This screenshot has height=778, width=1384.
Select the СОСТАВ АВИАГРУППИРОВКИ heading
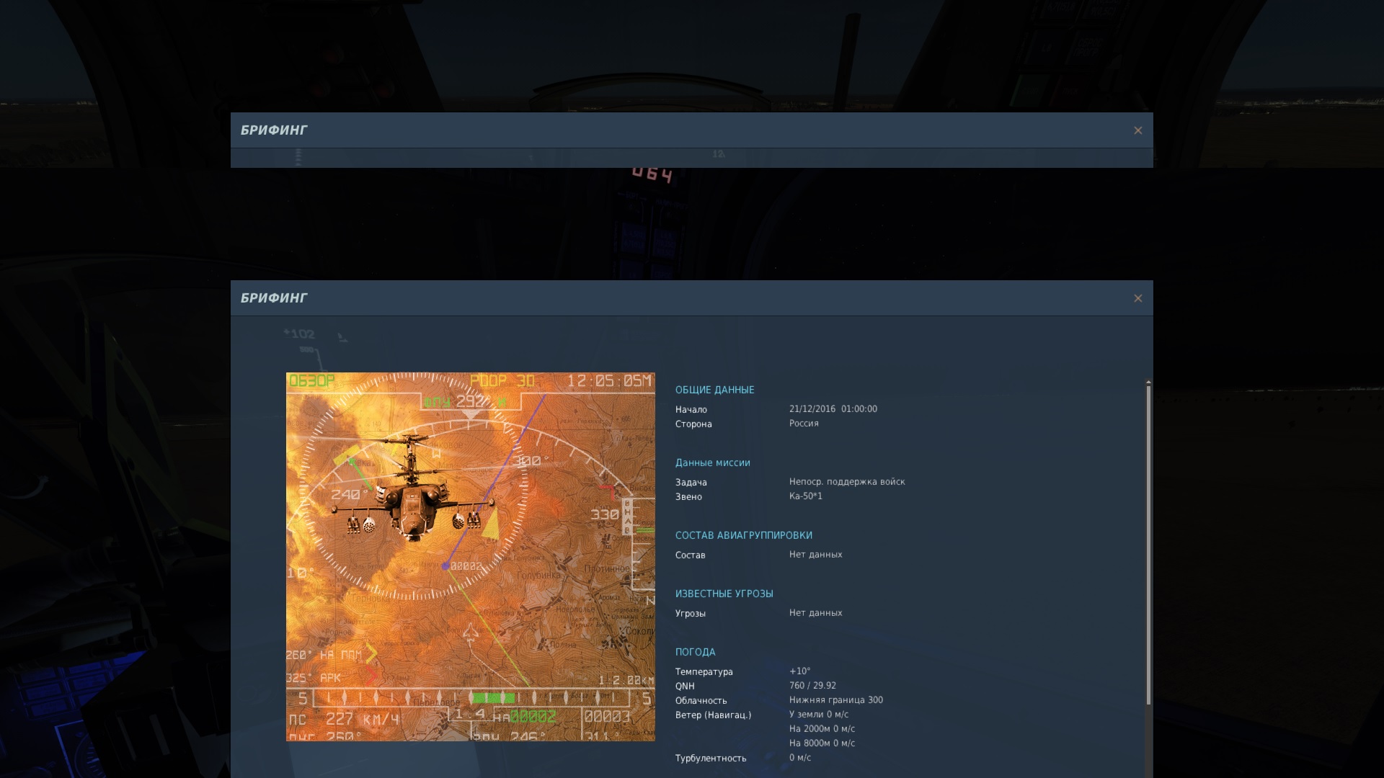pyautogui.click(x=743, y=535)
